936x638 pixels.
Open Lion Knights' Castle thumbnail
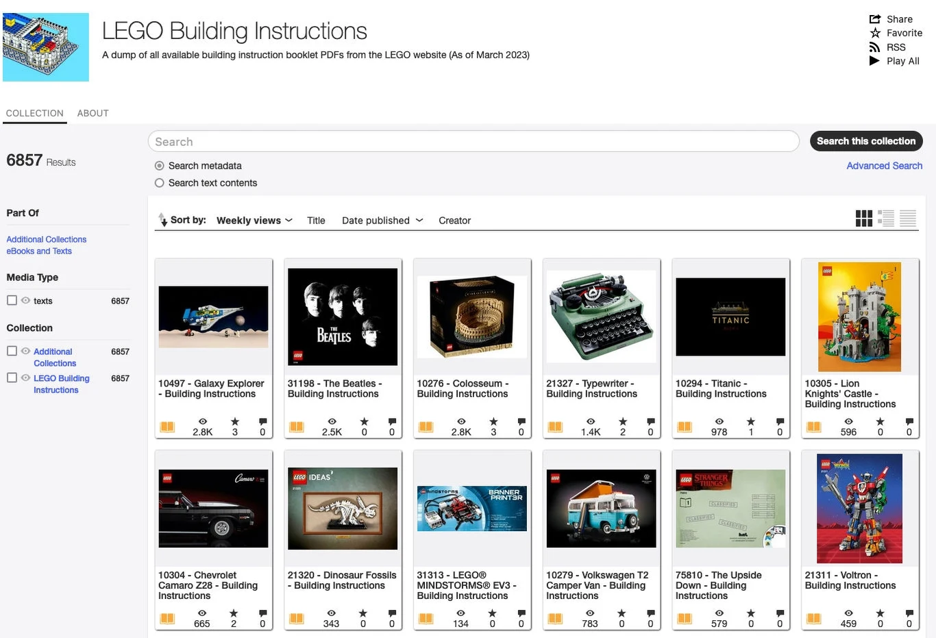point(860,317)
